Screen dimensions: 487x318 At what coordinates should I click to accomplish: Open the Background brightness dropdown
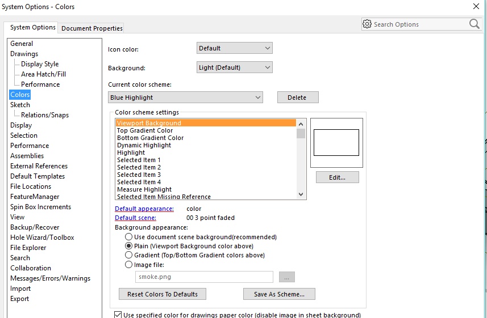tap(234, 67)
